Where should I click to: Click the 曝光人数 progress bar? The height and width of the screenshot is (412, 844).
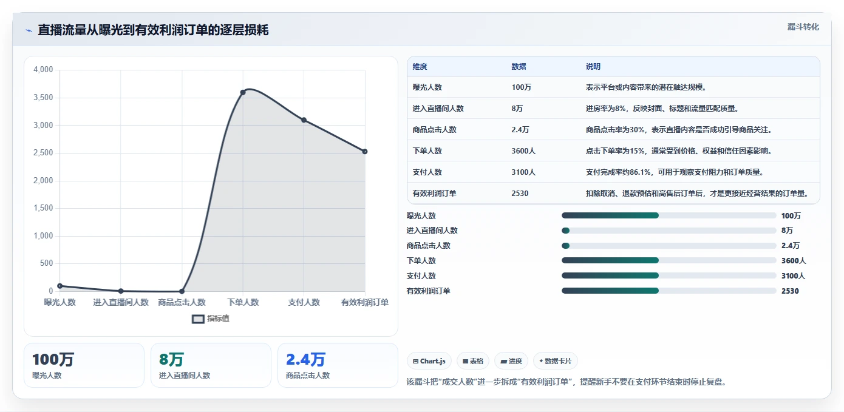tap(669, 215)
